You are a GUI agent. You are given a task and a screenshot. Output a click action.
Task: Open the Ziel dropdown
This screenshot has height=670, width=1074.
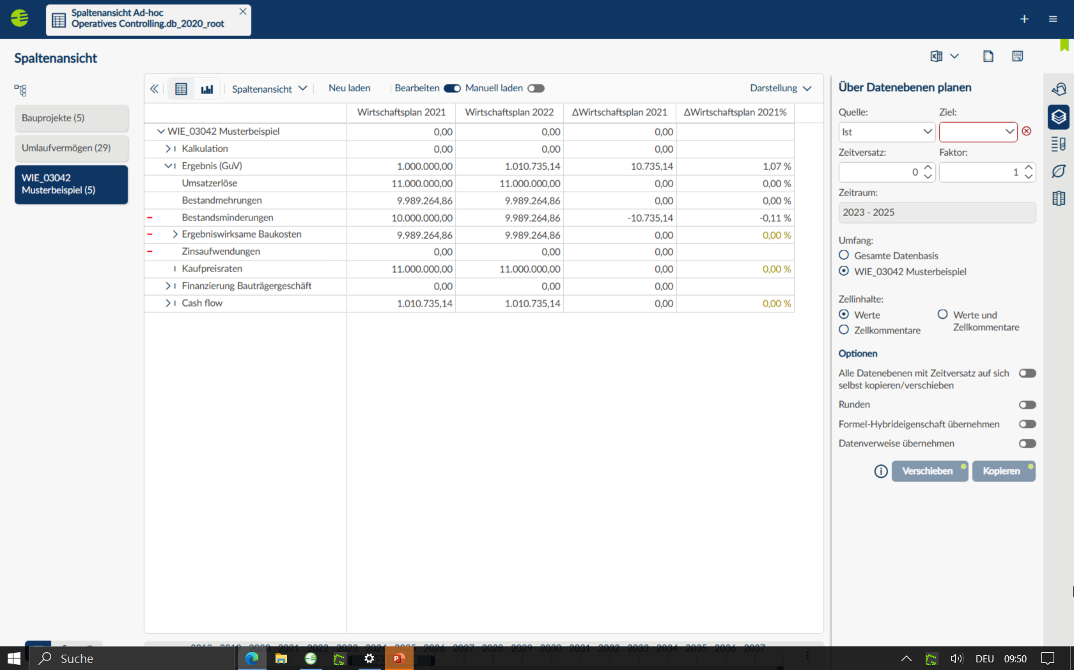[x=978, y=132]
